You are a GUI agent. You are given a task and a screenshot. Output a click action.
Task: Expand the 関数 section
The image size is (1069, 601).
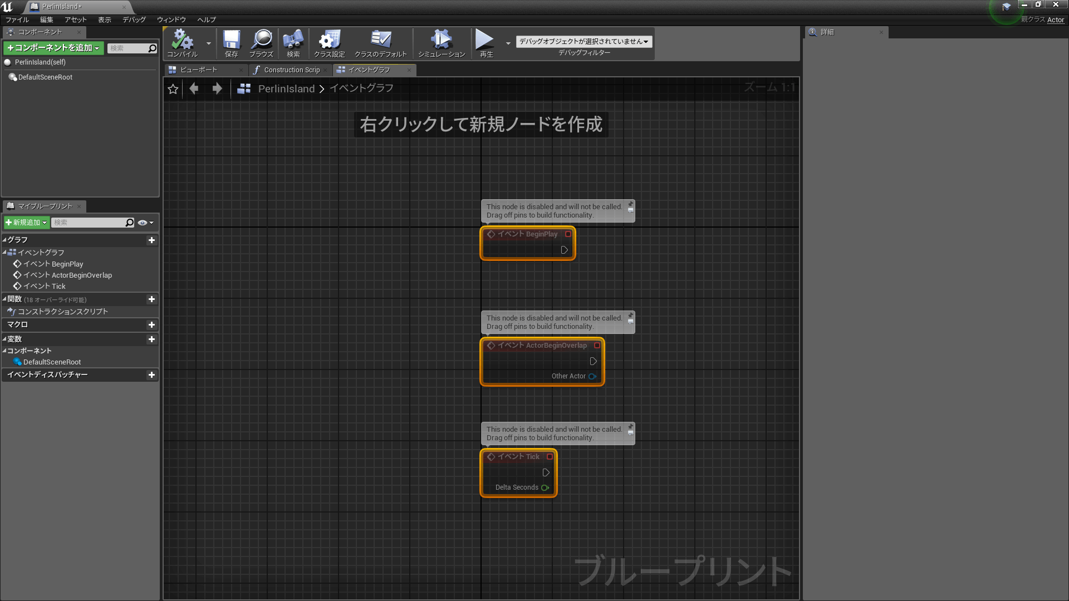[x=6, y=299]
